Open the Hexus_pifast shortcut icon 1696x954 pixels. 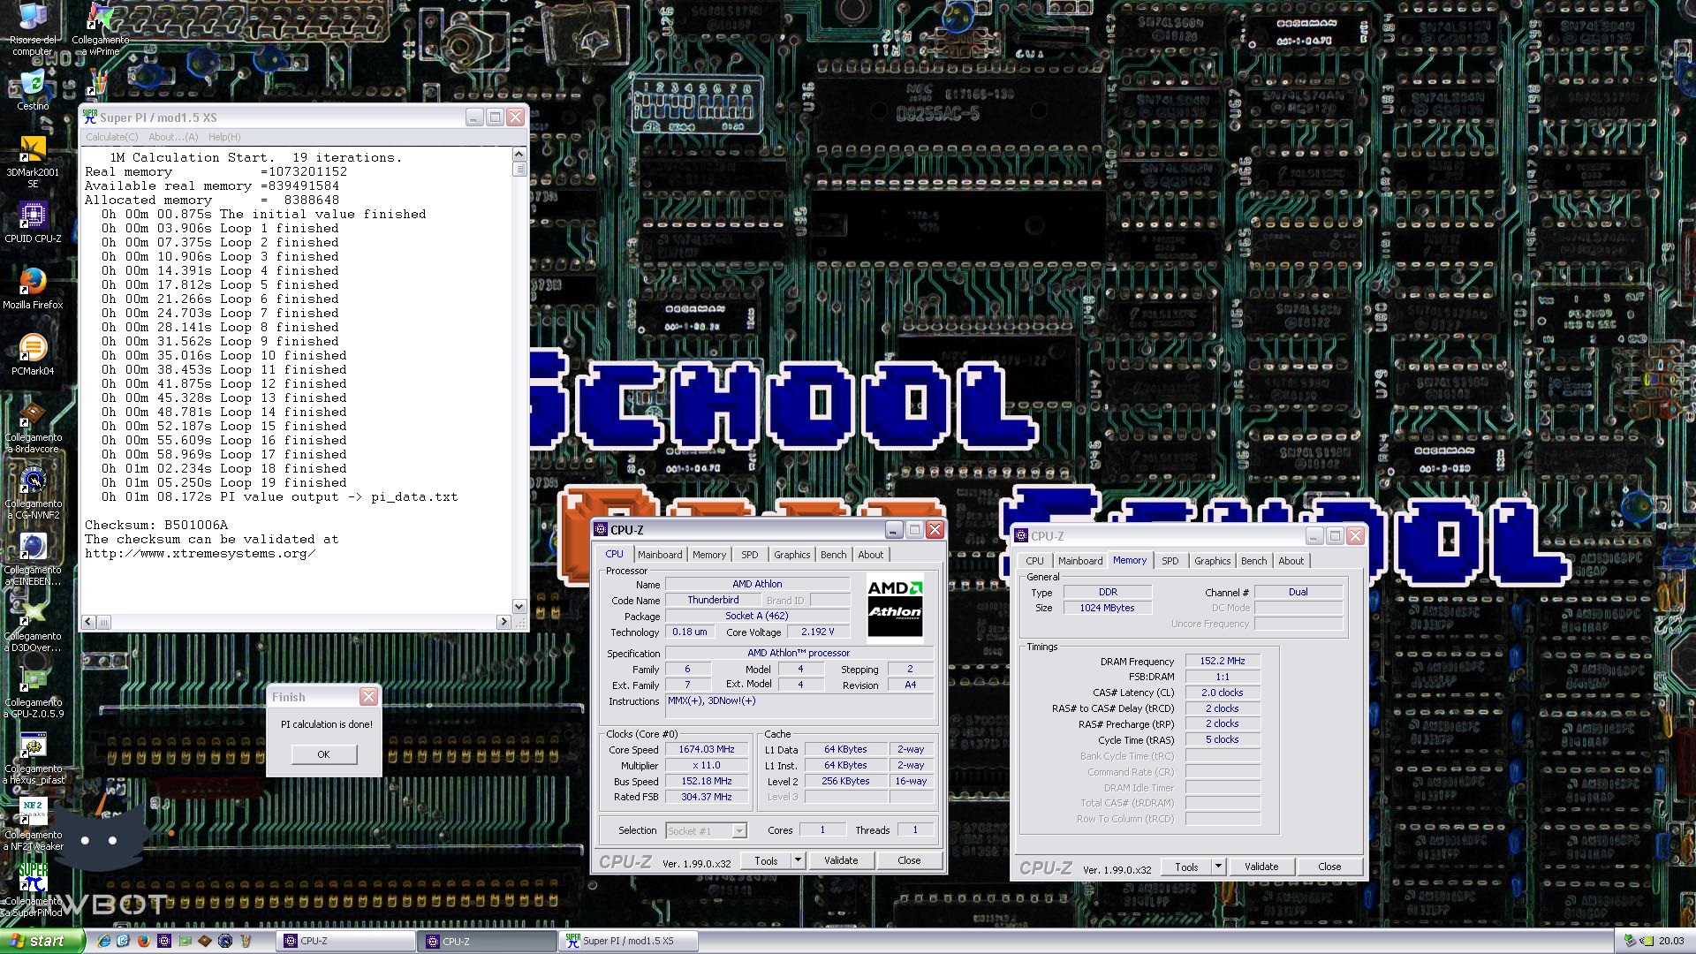tap(33, 758)
